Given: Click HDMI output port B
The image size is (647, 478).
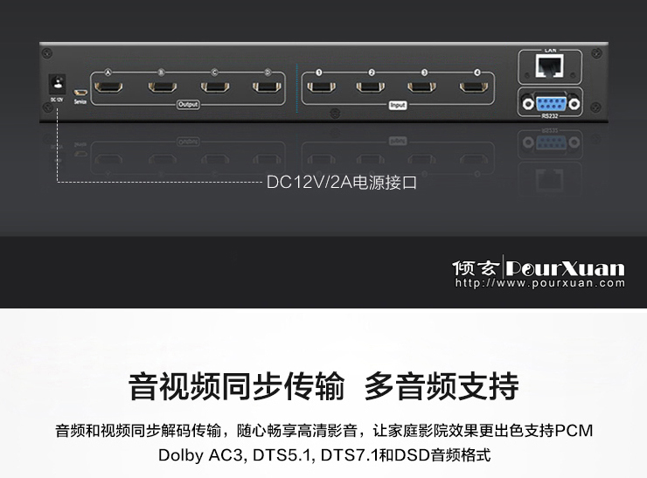Looking at the screenshot, I should pos(162,87).
